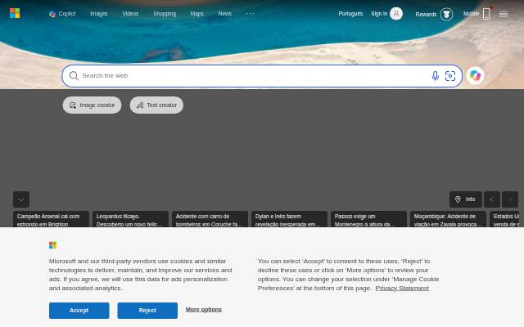This screenshot has height=327, width=524.
Task: Click the Mobile phone icon
Action: click(486, 14)
